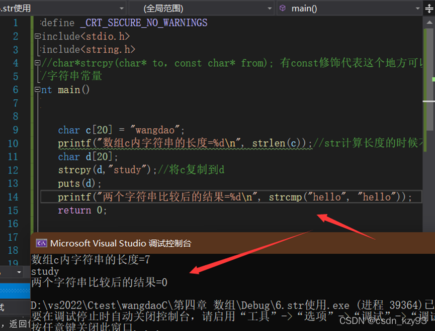Click the scrollbar up arrow in editor
Image resolution: width=435 pixels, height=331 pixels.
pyautogui.click(x=429, y=23)
